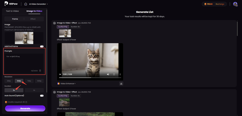Select 720p resolution
Viewport: 242px width, 116px height.
tap(29, 81)
